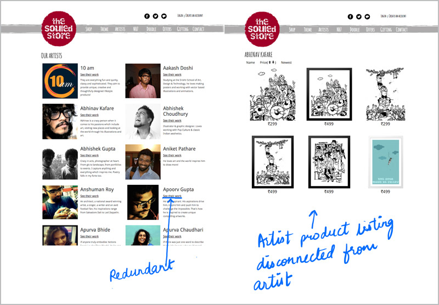439x305 pixels.
Task: Open the 10 am artist logo image
Action: 60,81
